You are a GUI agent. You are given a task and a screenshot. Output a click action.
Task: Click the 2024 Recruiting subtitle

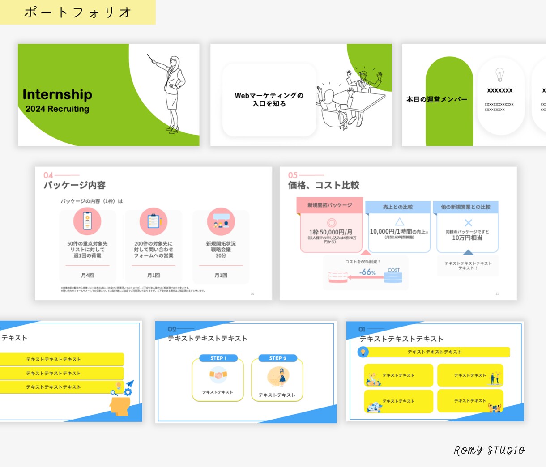(57, 109)
